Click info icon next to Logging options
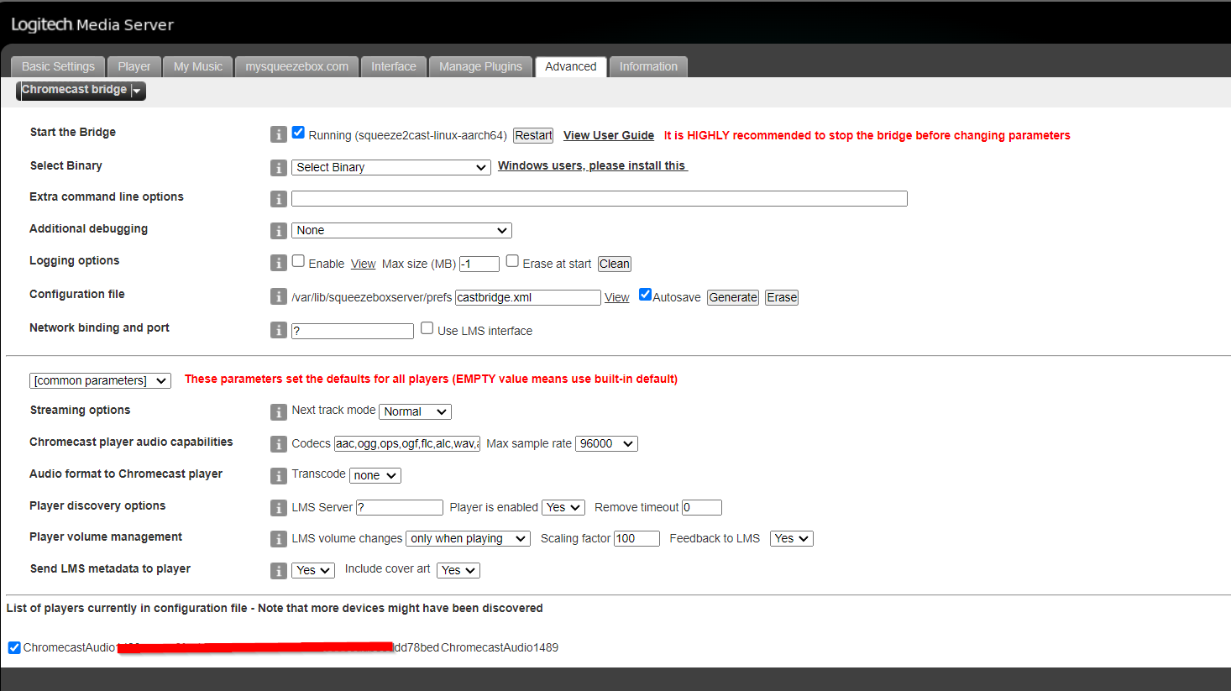The width and height of the screenshot is (1231, 691). pos(279,263)
